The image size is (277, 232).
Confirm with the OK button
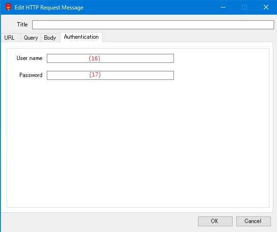click(x=215, y=221)
